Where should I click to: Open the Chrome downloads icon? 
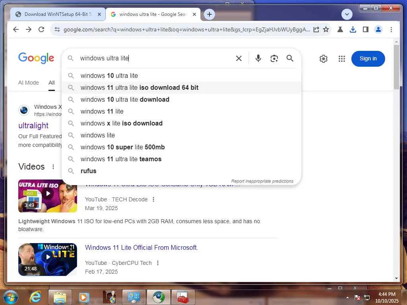click(x=353, y=29)
